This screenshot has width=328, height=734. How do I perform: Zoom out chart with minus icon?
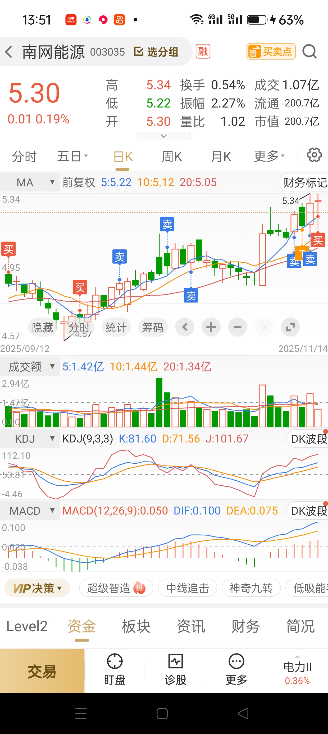tap(238, 327)
